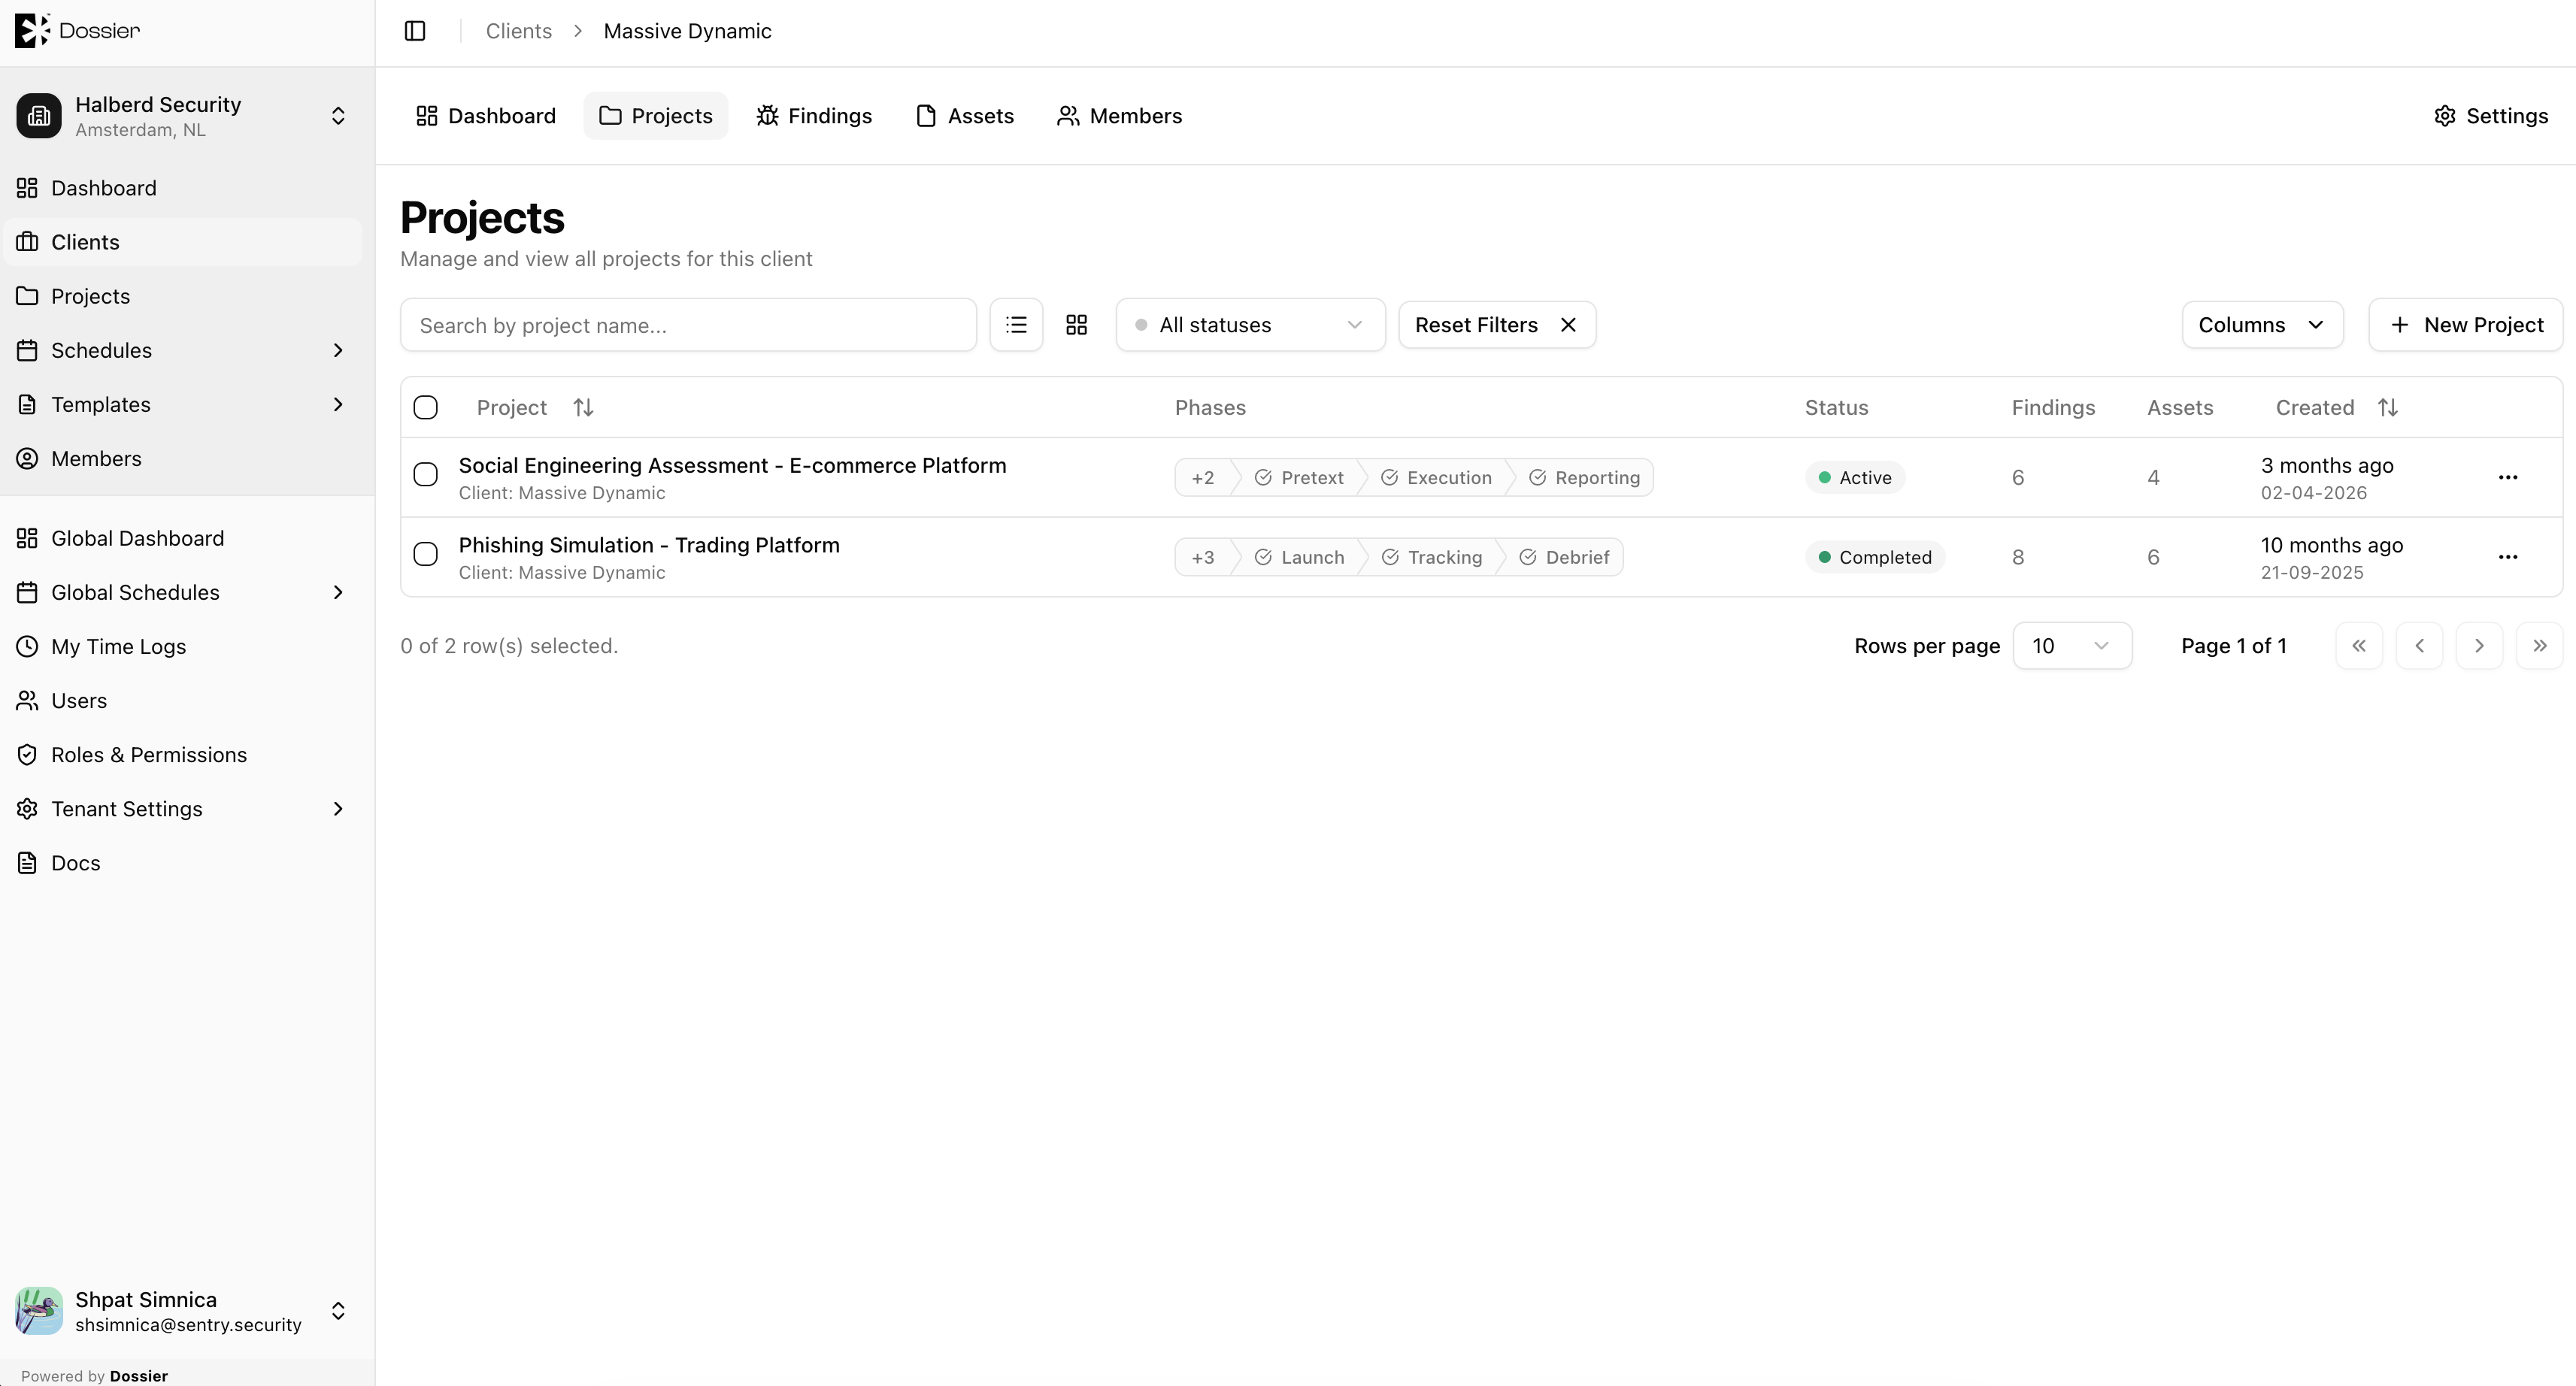Viewport: 2576px width, 1386px height.
Task: Open row actions for Phishing Simulation
Action: click(x=2508, y=557)
